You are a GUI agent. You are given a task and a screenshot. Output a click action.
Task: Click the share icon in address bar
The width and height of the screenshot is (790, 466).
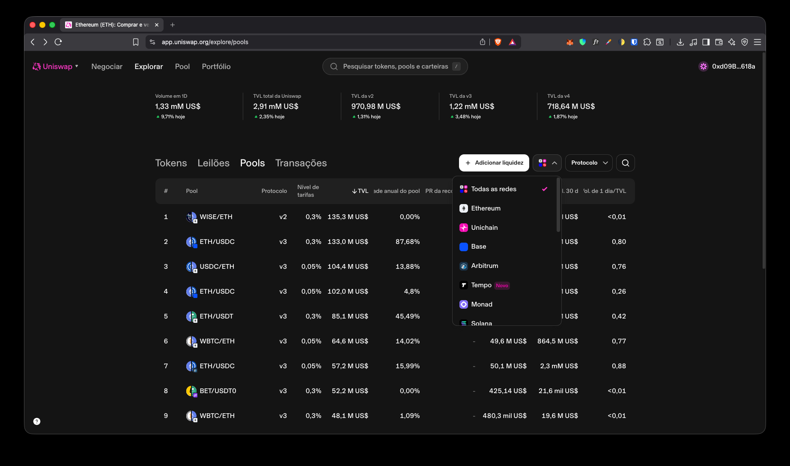click(483, 42)
